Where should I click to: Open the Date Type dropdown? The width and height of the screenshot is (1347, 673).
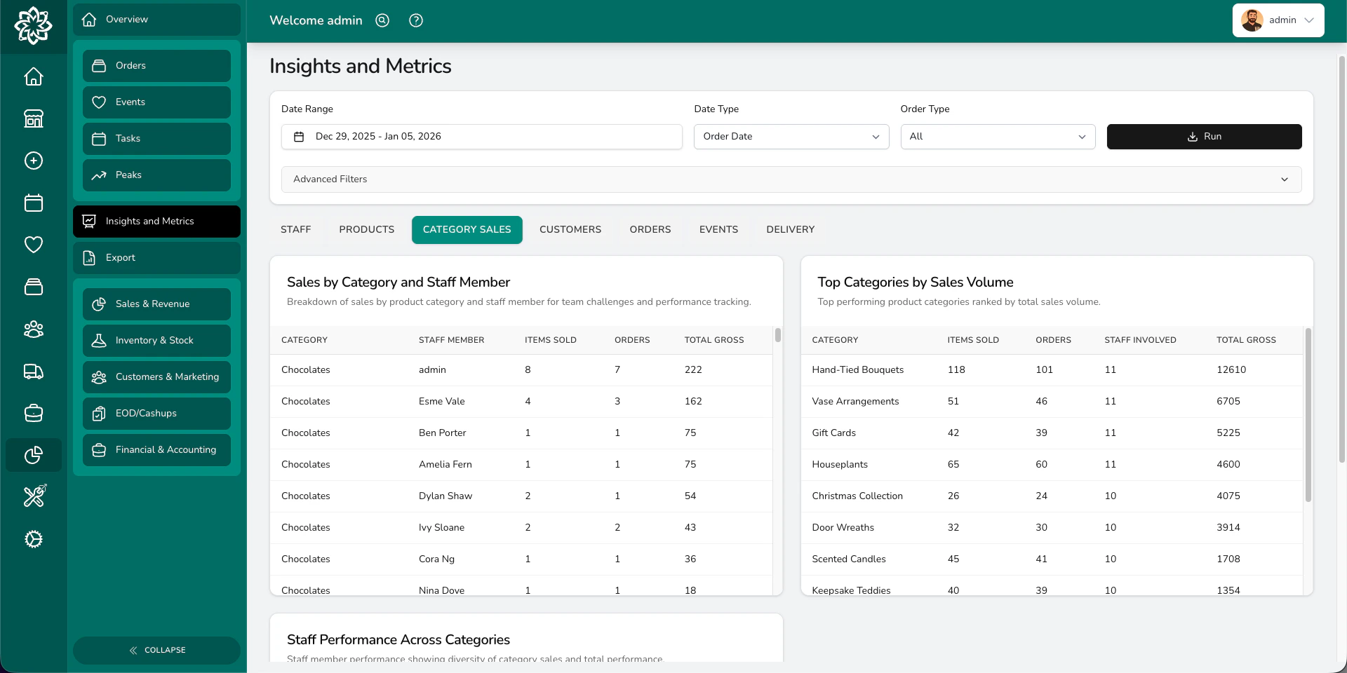click(x=791, y=137)
